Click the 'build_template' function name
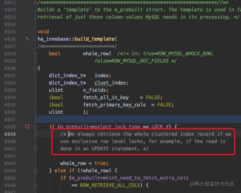This screenshot has height=193, width=241. click(x=94, y=39)
